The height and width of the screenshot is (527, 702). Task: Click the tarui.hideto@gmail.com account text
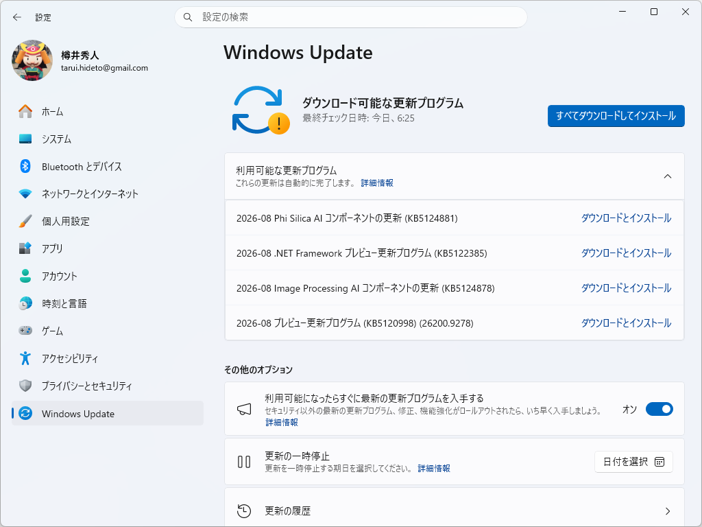pyautogui.click(x=104, y=68)
